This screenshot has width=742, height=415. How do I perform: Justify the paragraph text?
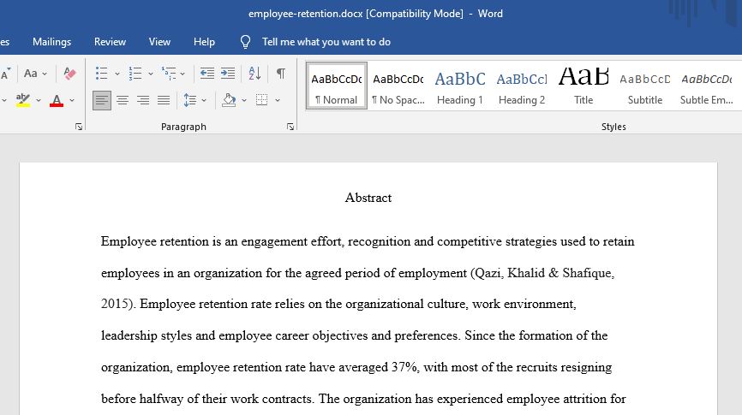[164, 100]
